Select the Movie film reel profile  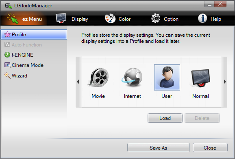98,77
